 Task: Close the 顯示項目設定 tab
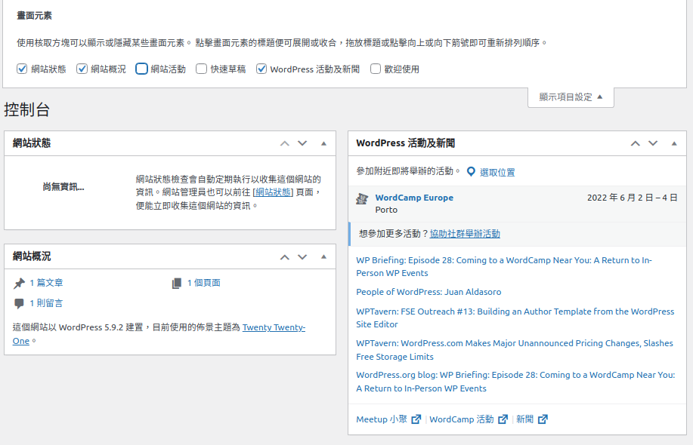tap(571, 97)
